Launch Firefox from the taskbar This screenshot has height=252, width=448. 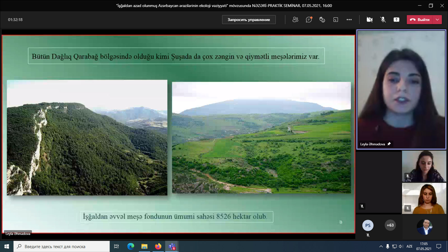(x=158, y=246)
